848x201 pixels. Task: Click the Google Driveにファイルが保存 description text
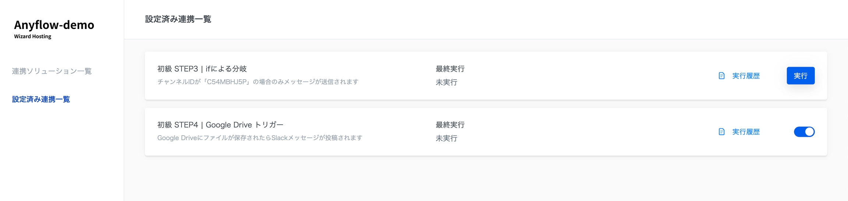coord(260,138)
